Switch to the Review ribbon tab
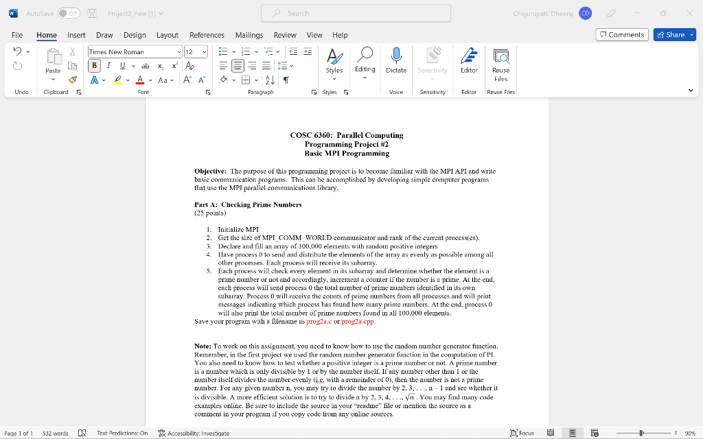This screenshot has width=703, height=439. pos(284,35)
